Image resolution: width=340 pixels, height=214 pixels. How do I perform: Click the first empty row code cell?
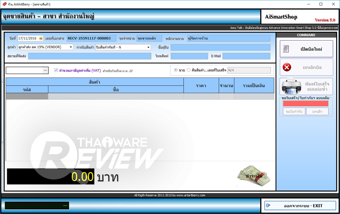(27, 96)
